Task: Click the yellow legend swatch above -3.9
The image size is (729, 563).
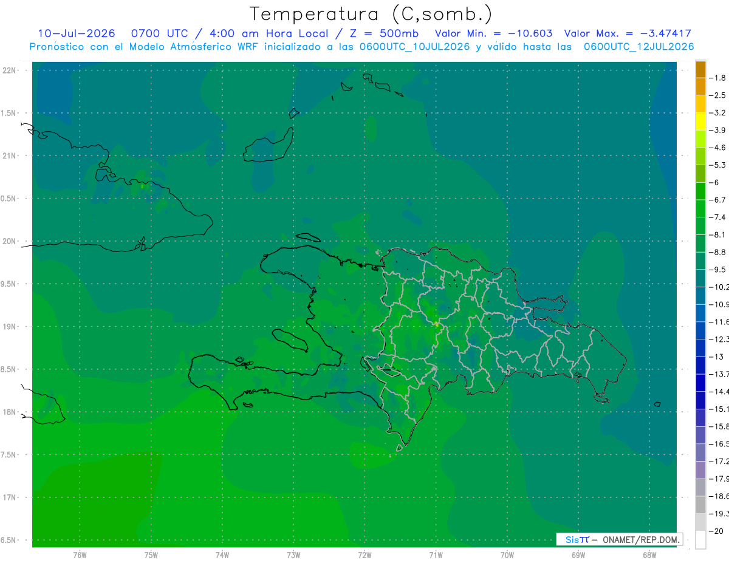Action: [700, 121]
